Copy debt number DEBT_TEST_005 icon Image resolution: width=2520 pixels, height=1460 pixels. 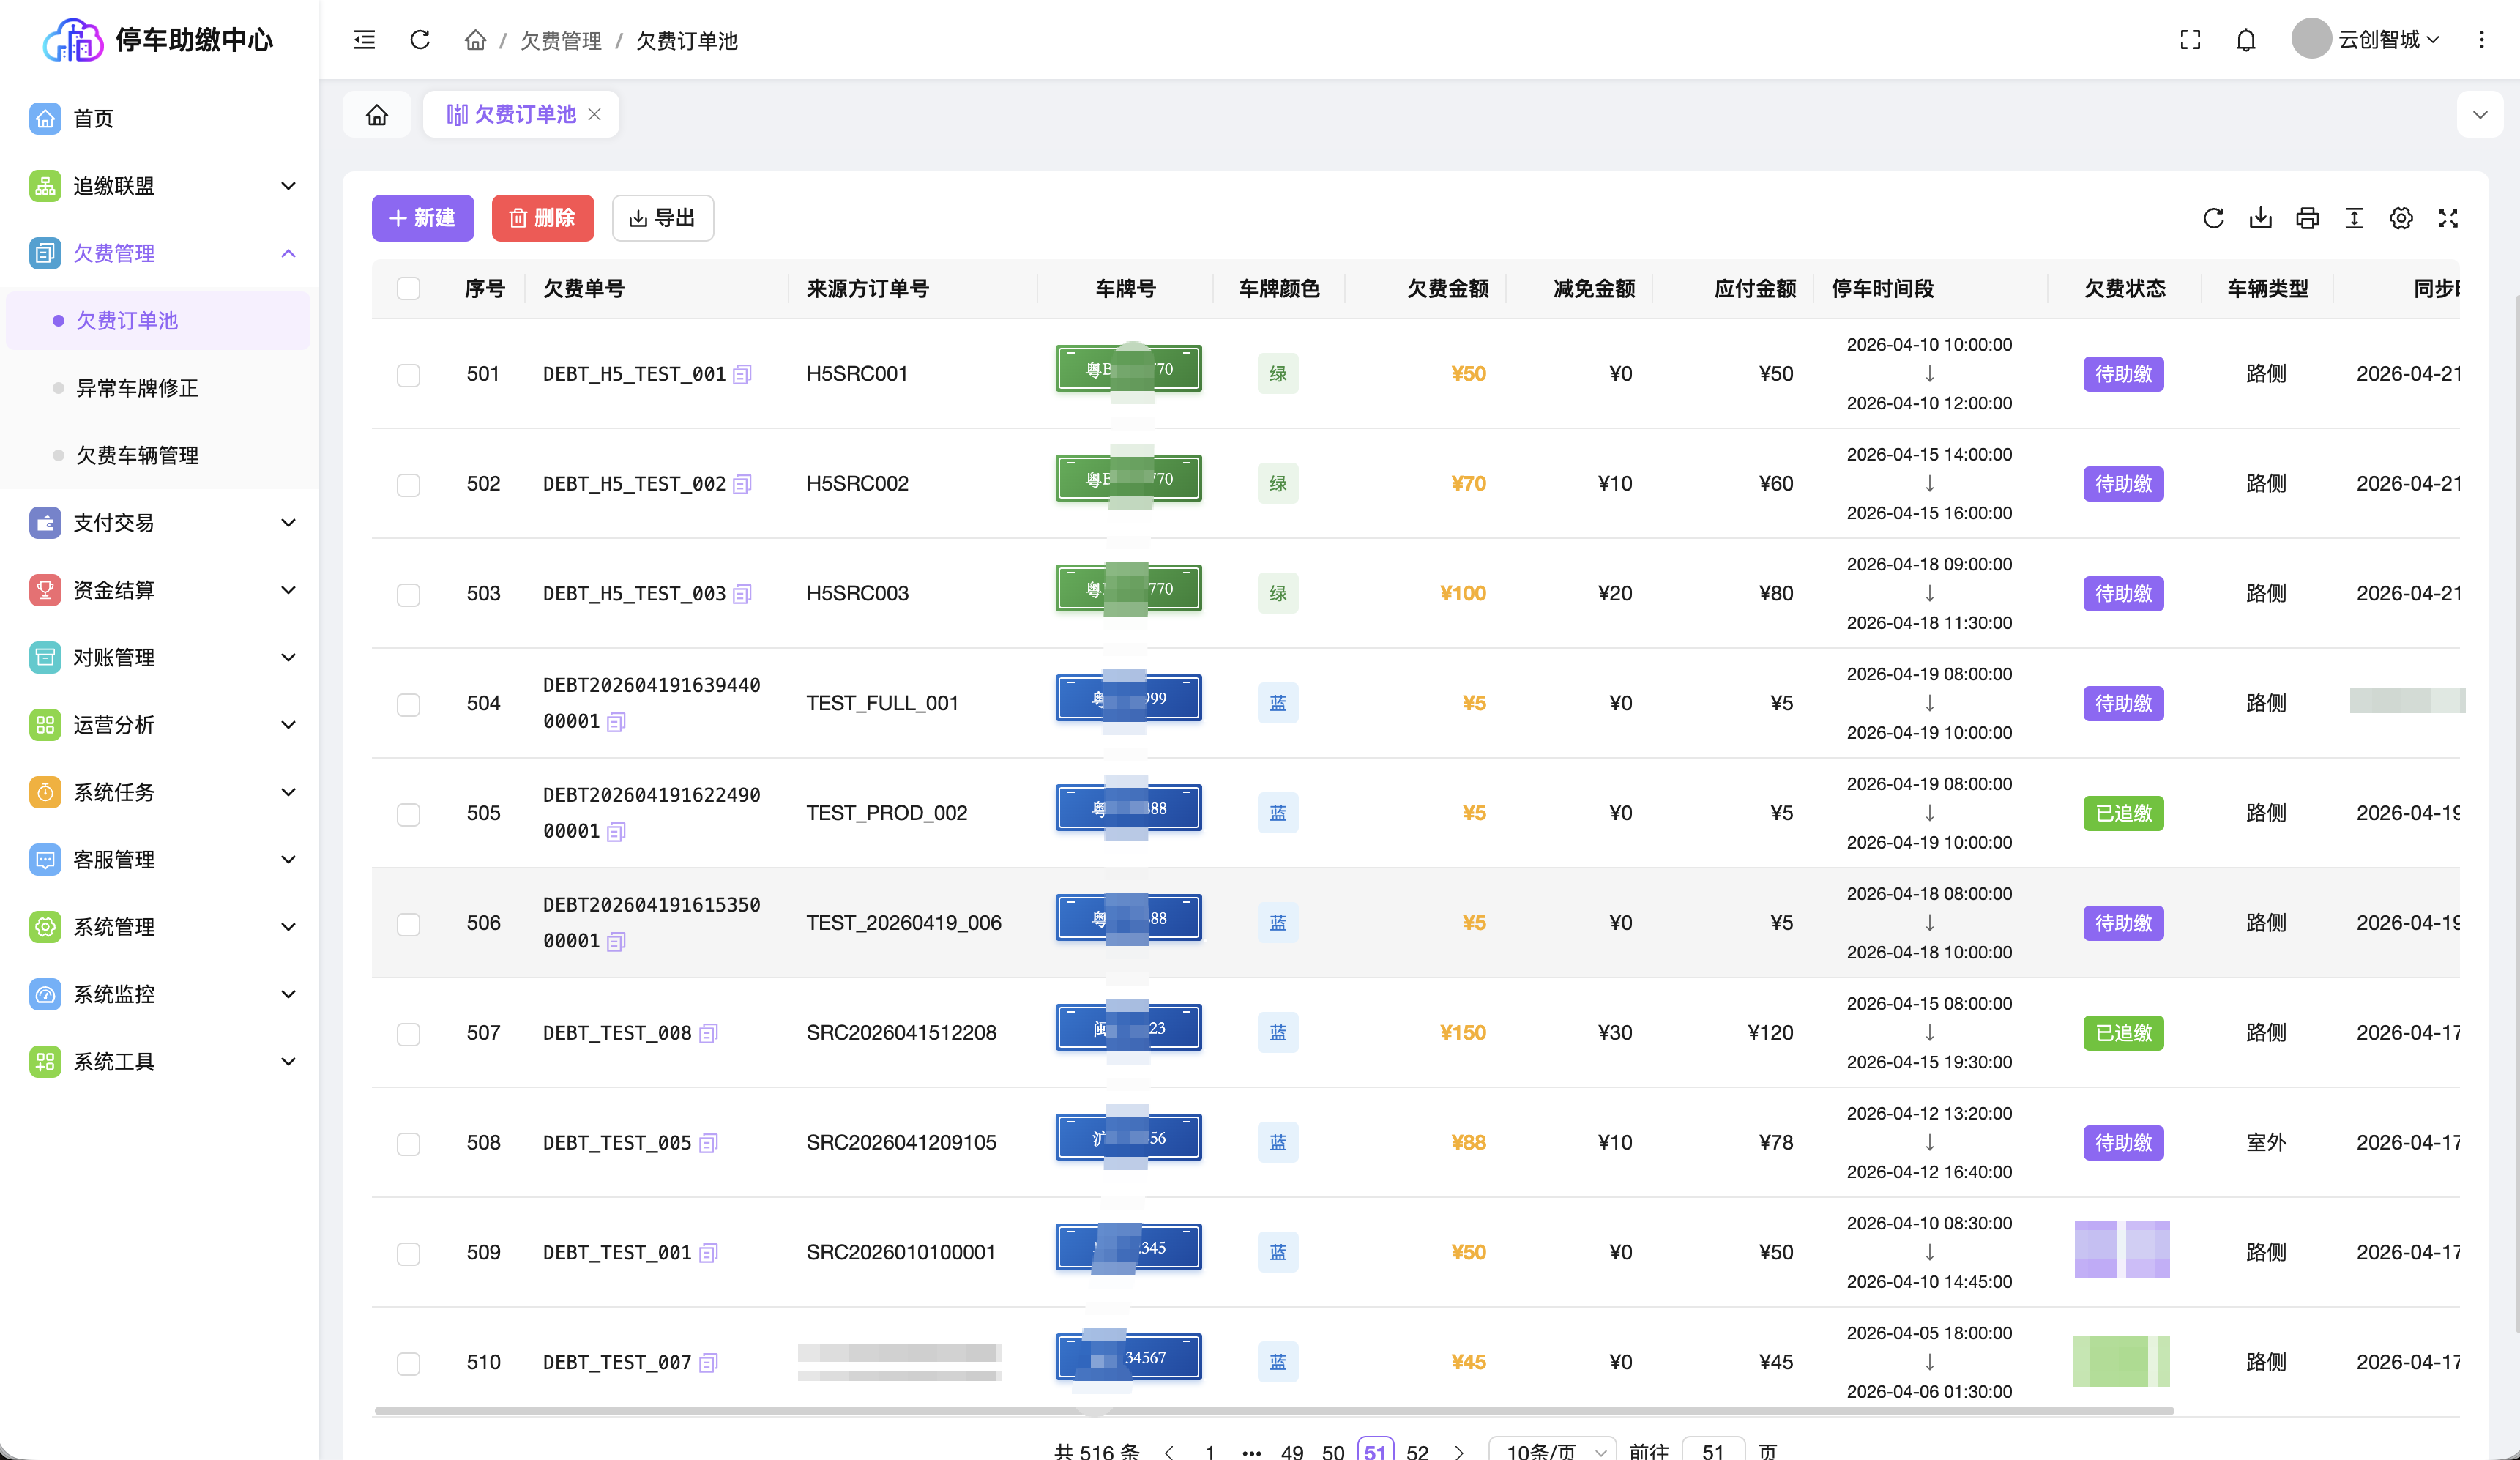click(708, 1143)
